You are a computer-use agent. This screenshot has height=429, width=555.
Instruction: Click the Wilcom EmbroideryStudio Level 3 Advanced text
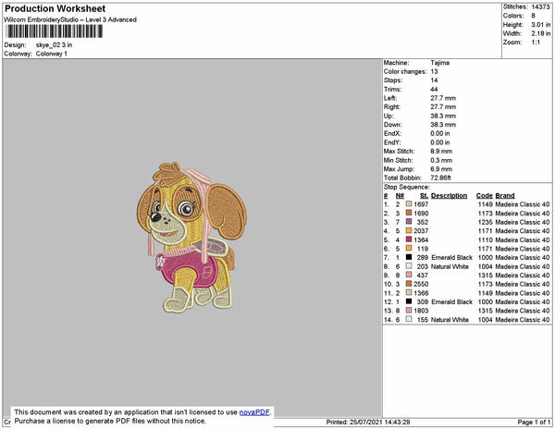pyautogui.click(x=70, y=19)
